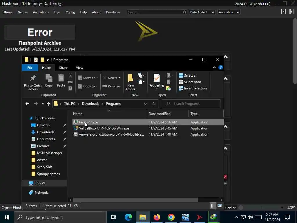Open the File tab in Explorer
This screenshot has height=223, width=297.
(30, 68)
